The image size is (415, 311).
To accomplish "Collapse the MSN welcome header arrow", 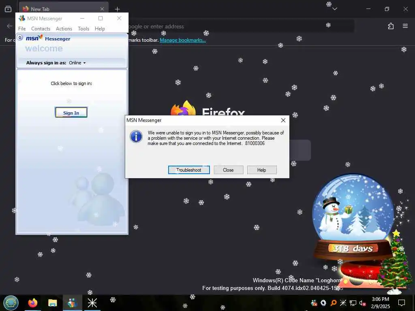I will coord(20,38).
